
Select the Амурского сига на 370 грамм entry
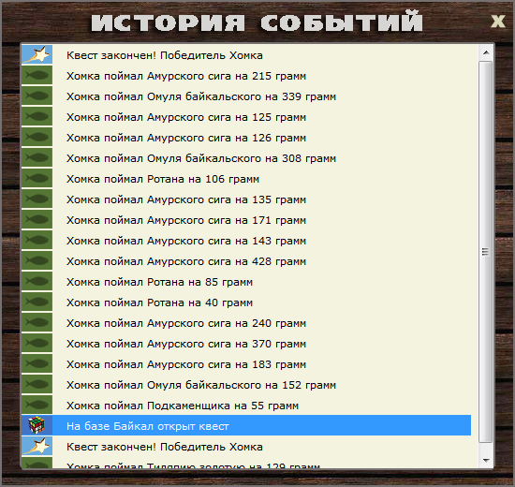point(246,344)
